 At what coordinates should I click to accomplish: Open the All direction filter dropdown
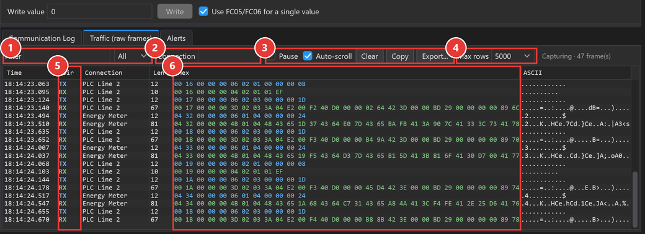coord(131,56)
